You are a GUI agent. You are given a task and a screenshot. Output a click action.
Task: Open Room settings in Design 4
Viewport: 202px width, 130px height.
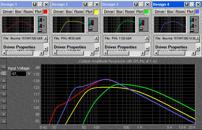click(180, 12)
